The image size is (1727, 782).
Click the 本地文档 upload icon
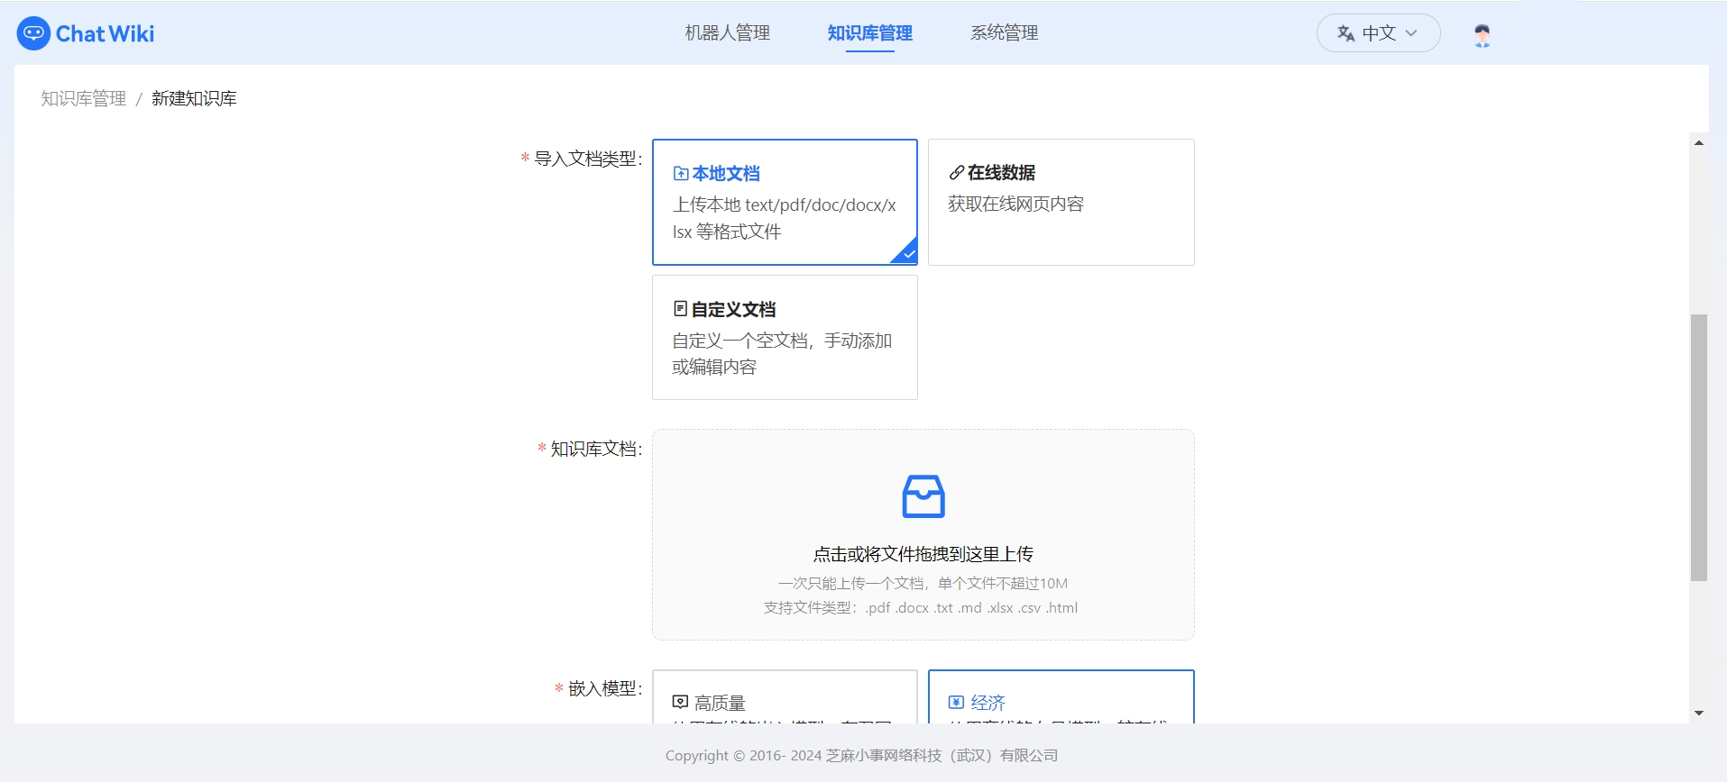pyautogui.click(x=681, y=174)
